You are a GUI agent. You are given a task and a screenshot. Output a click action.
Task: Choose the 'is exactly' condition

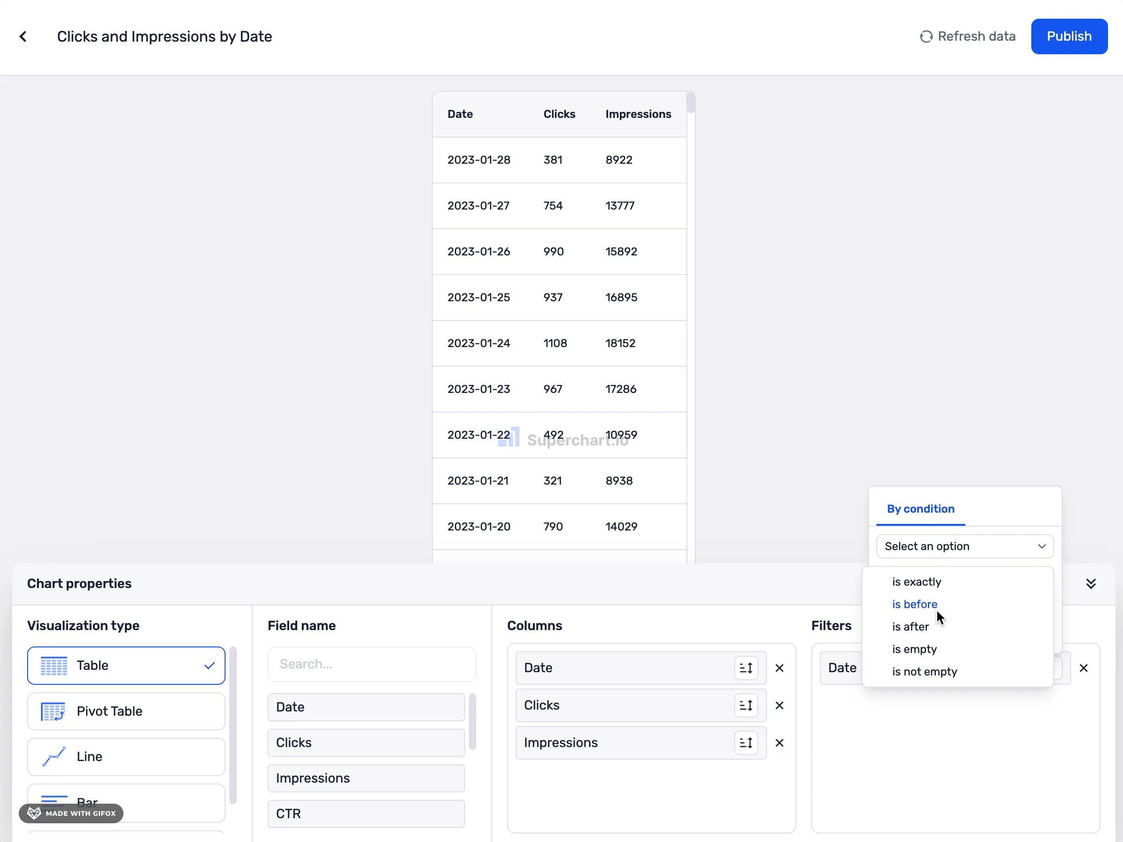(916, 581)
